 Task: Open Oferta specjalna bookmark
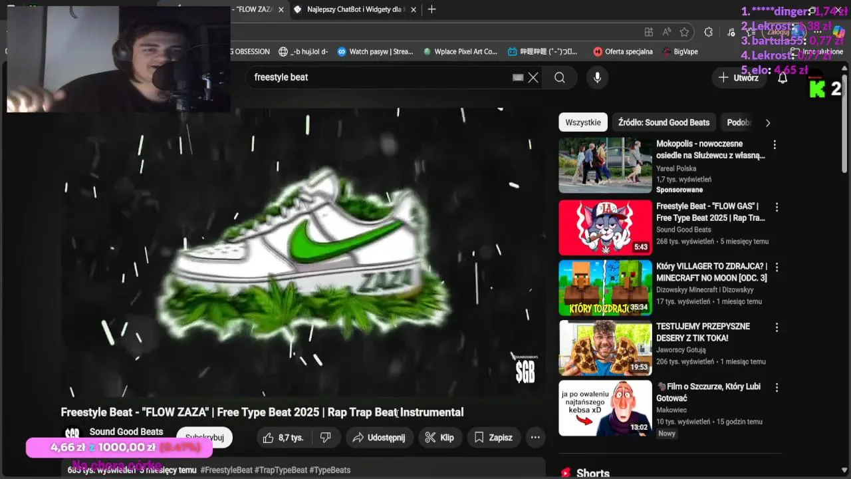pos(622,51)
